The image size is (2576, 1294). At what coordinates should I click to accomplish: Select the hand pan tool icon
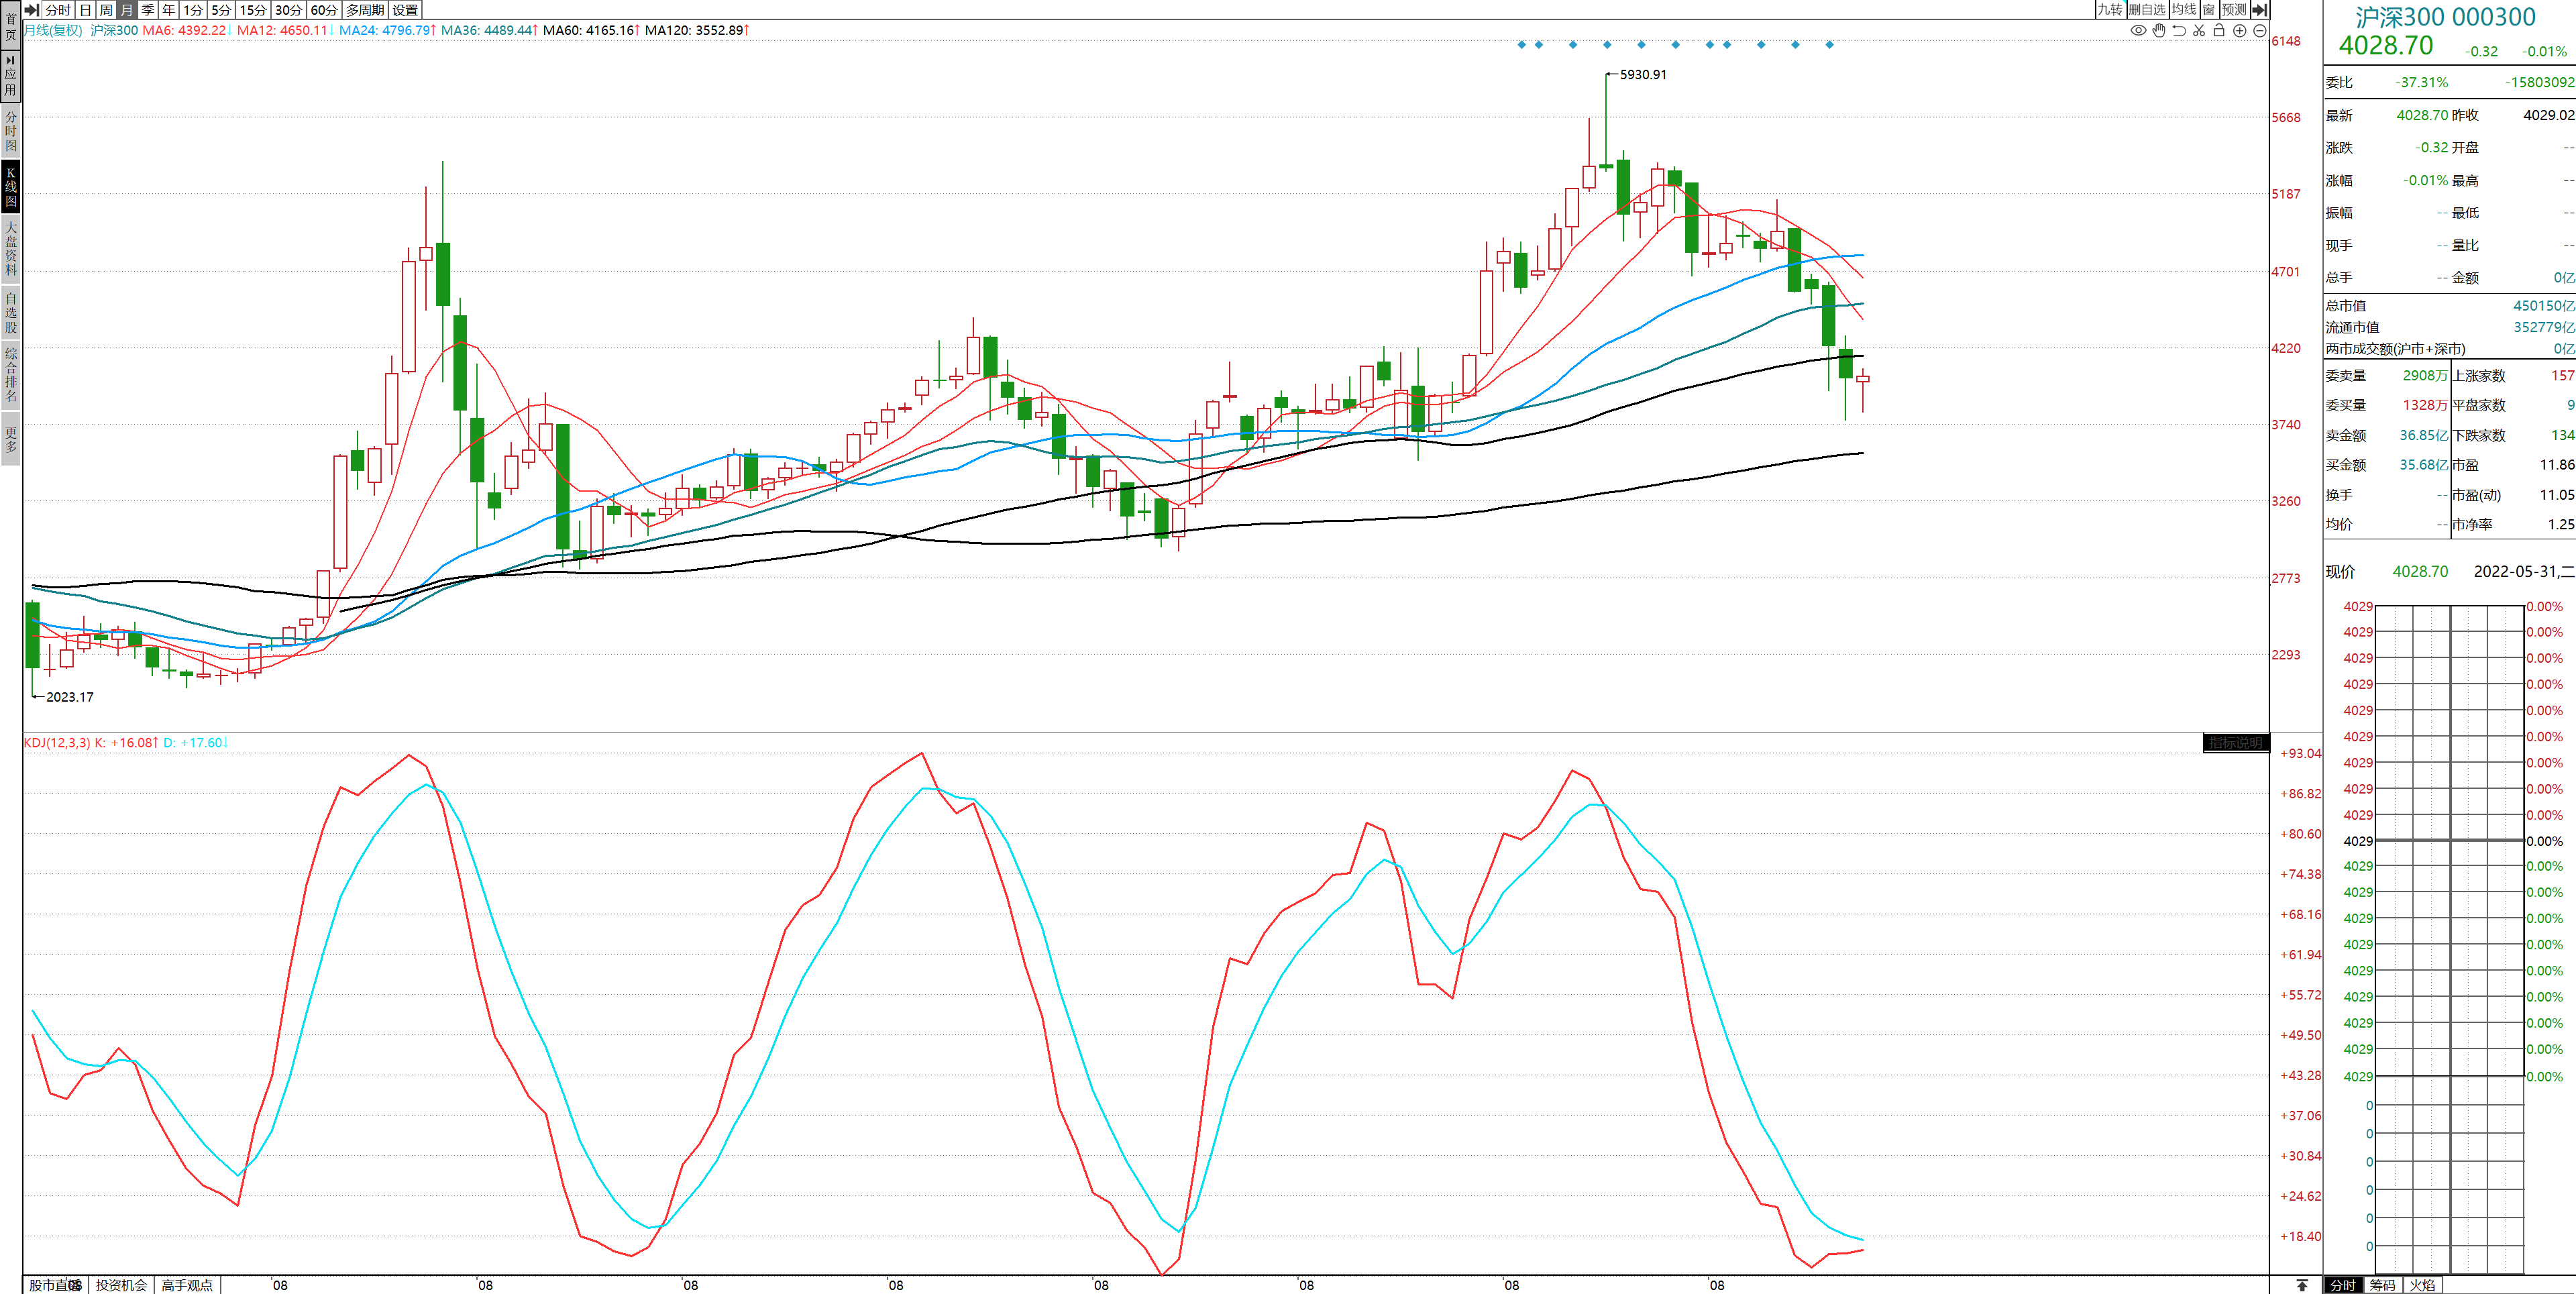[x=2159, y=30]
